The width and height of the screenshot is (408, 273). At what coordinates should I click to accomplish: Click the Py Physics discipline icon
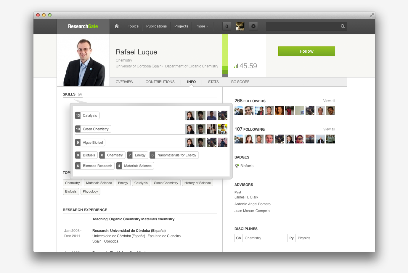[291, 238]
